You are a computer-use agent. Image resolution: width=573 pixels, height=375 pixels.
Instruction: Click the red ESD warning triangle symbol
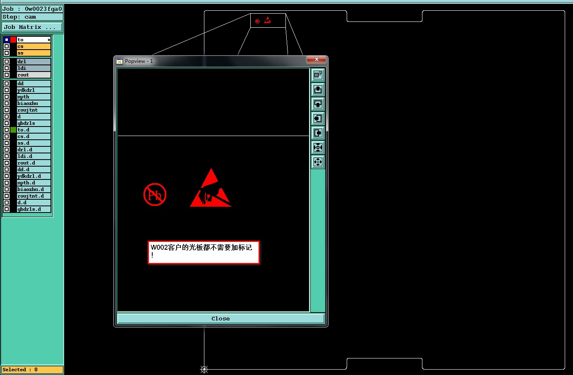[x=211, y=188]
